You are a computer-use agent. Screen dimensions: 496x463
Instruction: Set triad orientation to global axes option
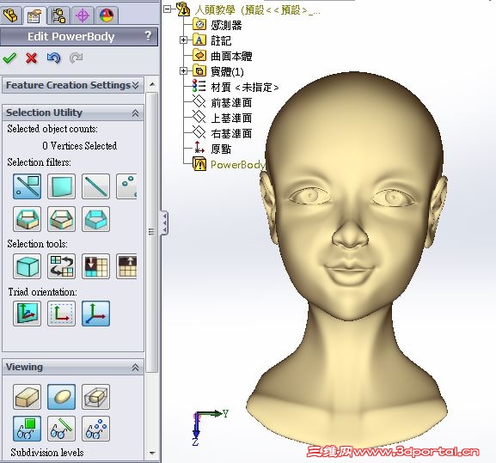click(x=95, y=314)
